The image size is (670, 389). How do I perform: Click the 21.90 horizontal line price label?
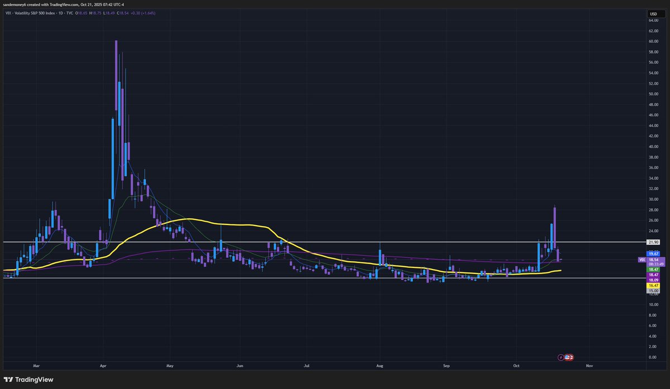653,242
